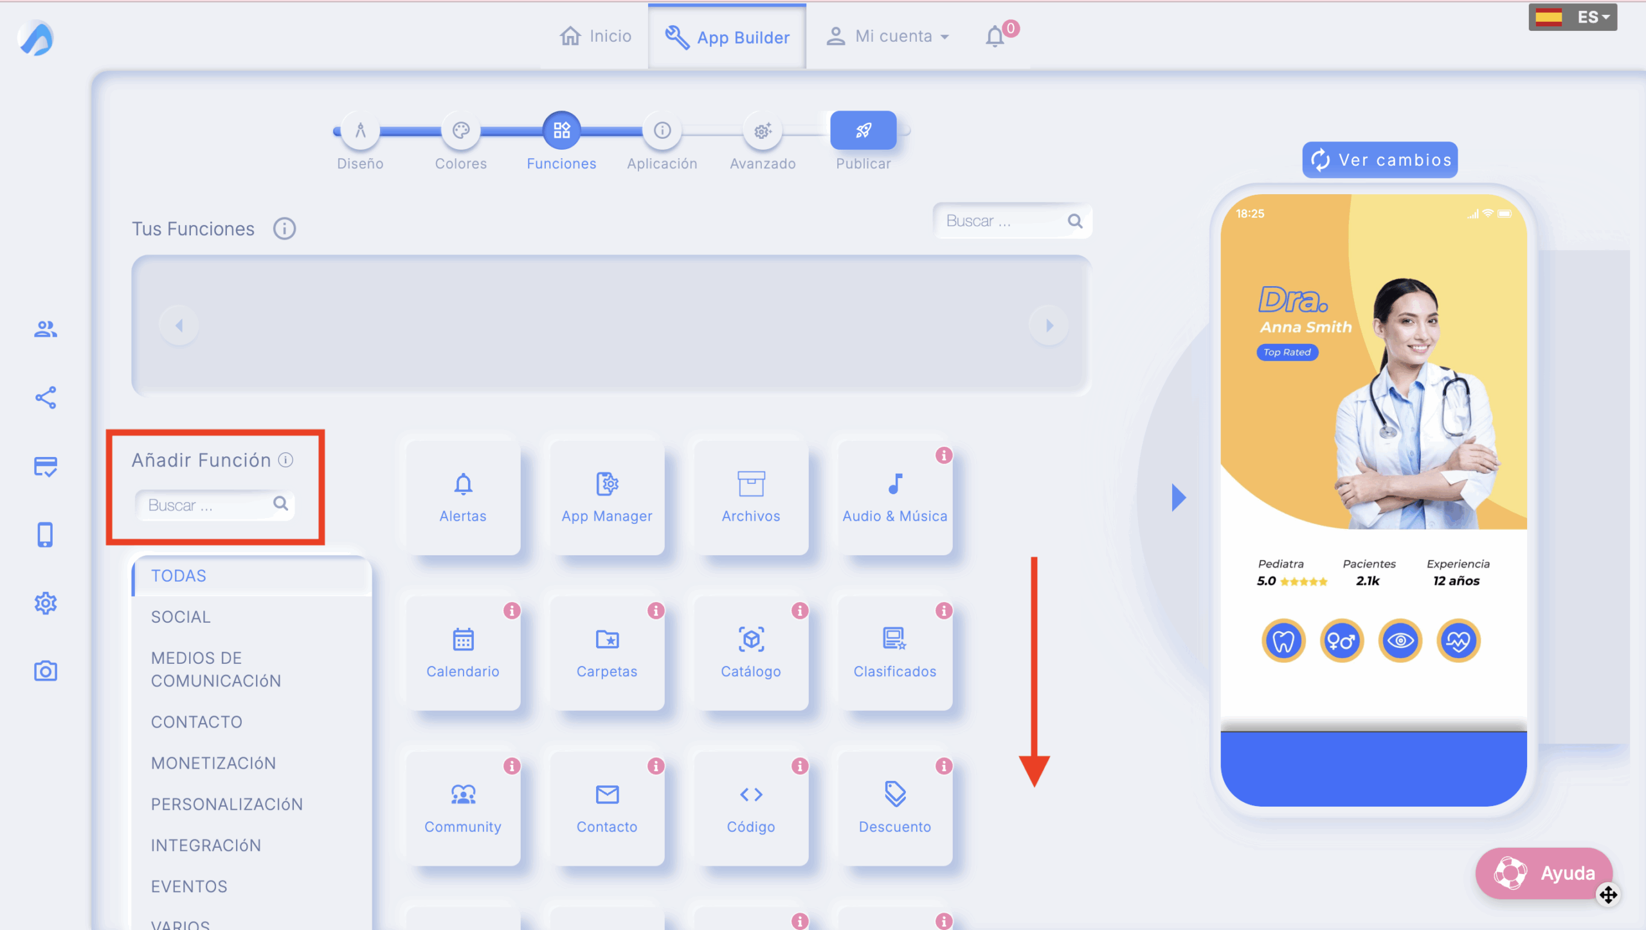Open the users icon in left sidebar

[x=45, y=329]
